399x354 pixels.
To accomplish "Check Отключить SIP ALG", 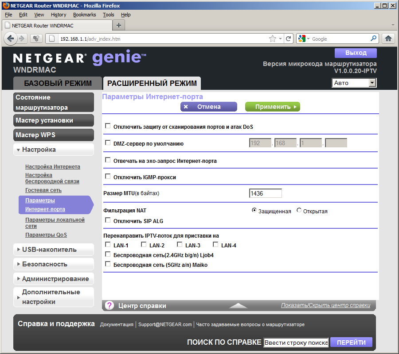I will pyautogui.click(x=108, y=220).
